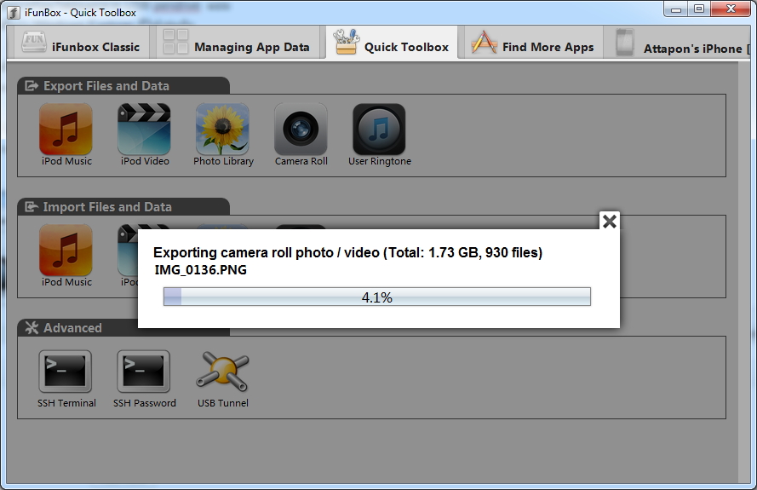This screenshot has width=757, height=490.
Task: Maximize the iFunBox window
Action: tap(699, 9)
